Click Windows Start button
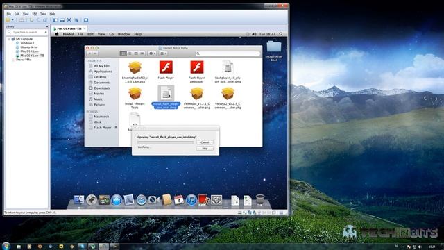444x250 pixels. tap(6, 246)
